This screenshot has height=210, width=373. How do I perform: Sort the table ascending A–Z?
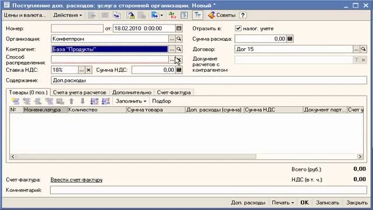94,101
